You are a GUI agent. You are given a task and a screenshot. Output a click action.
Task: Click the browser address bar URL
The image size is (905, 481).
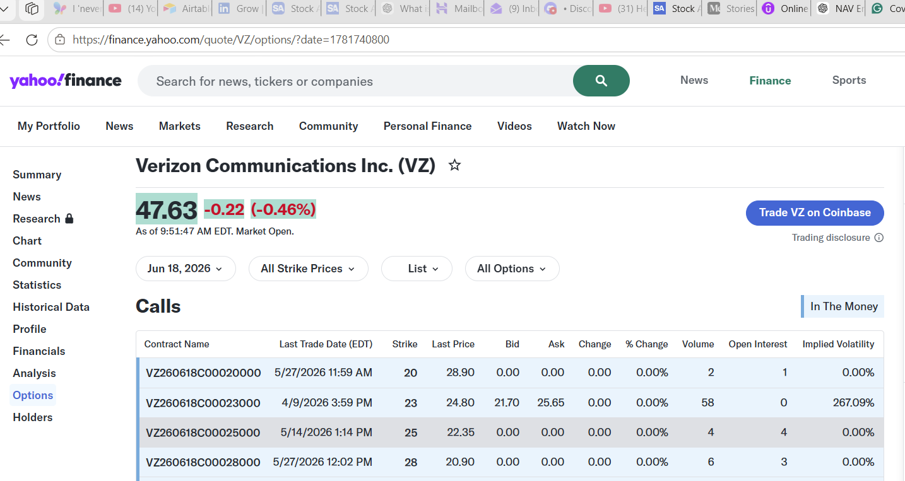point(231,40)
